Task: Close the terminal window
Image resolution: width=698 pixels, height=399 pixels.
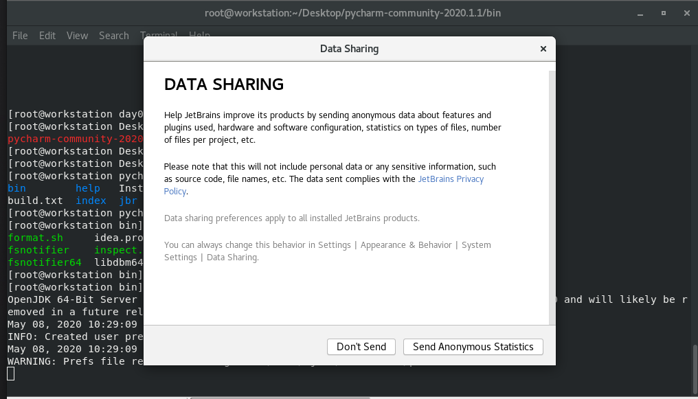Action: point(686,13)
